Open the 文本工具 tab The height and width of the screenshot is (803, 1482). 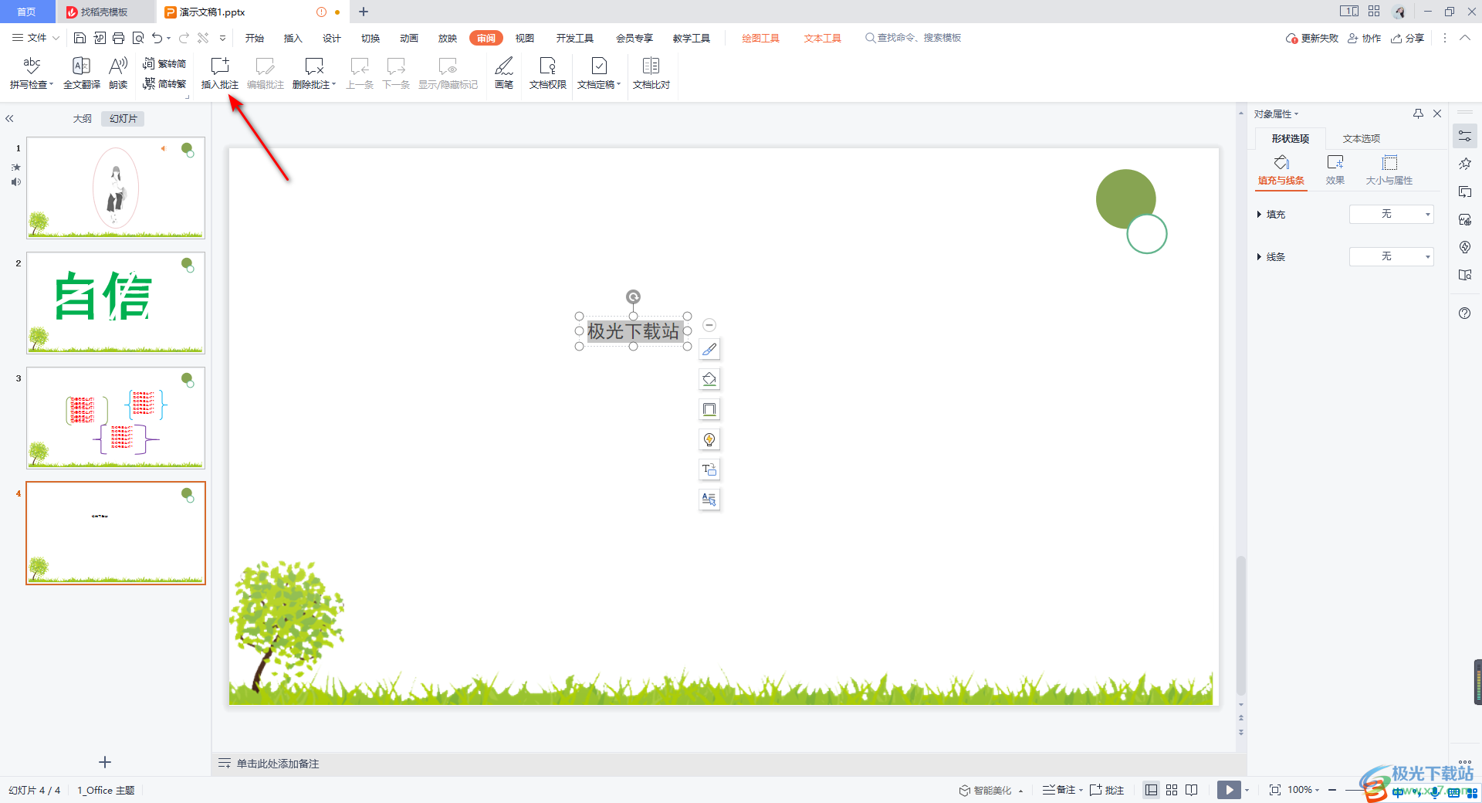pos(823,38)
